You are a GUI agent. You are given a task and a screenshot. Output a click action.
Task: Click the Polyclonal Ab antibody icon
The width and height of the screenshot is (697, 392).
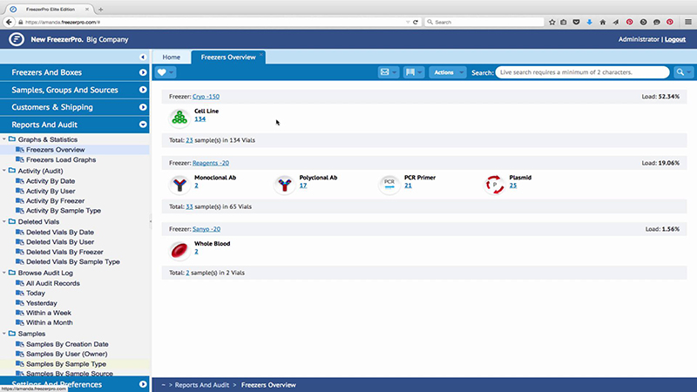click(x=285, y=184)
